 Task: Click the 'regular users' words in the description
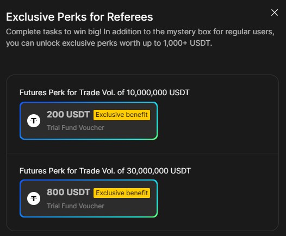pyautogui.click(x=250, y=32)
